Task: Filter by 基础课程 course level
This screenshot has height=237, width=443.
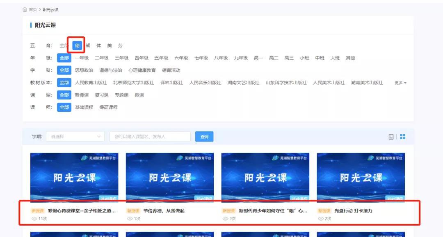Action: 84,107
